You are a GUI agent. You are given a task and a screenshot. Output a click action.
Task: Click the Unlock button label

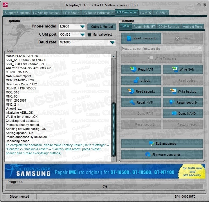click(x=145, y=80)
